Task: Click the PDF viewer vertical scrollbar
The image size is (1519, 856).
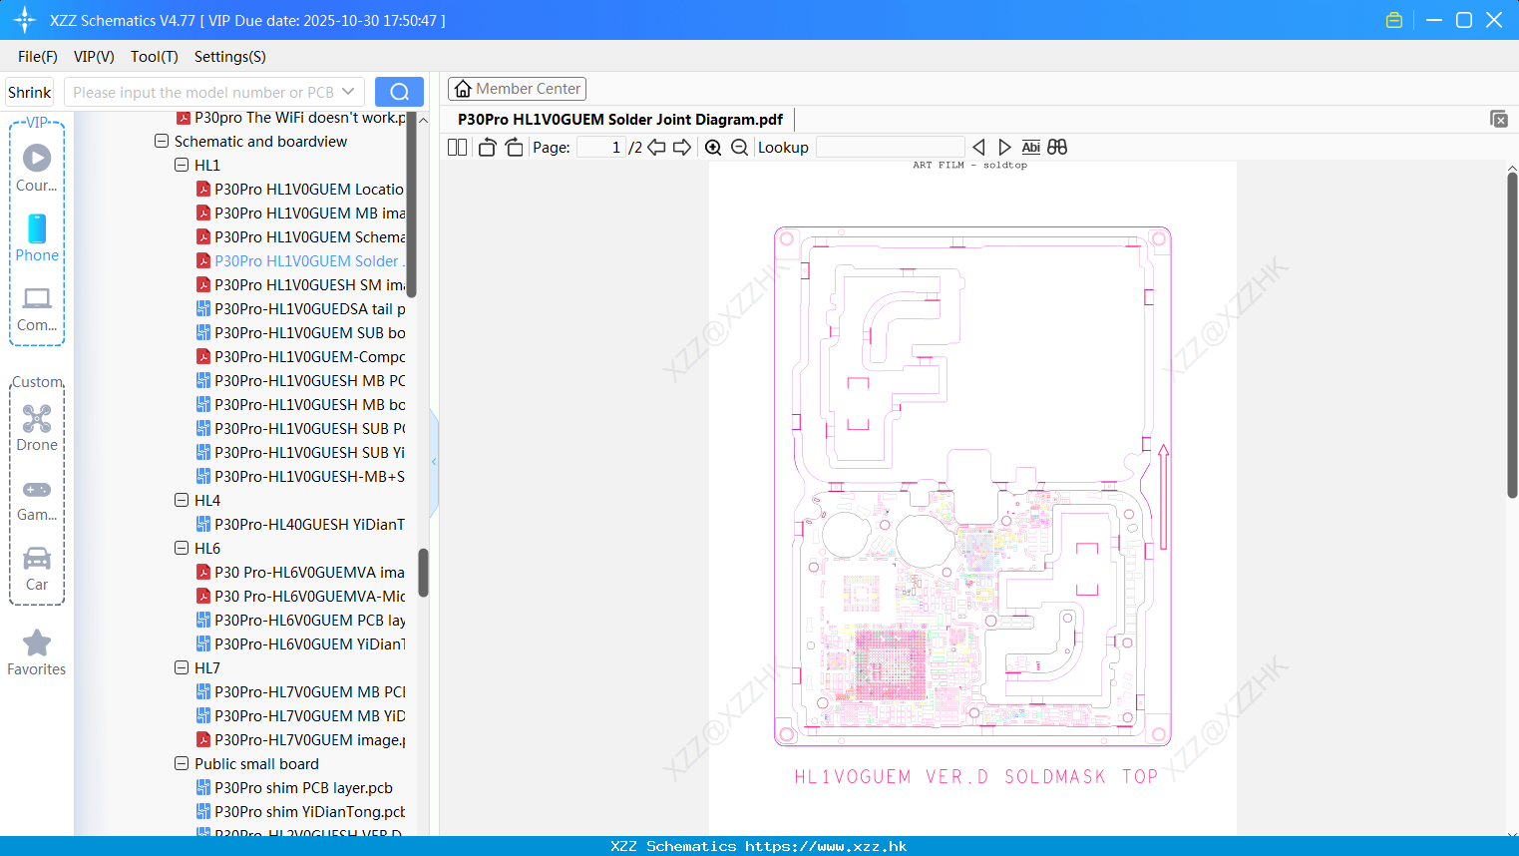Action: point(1512,334)
